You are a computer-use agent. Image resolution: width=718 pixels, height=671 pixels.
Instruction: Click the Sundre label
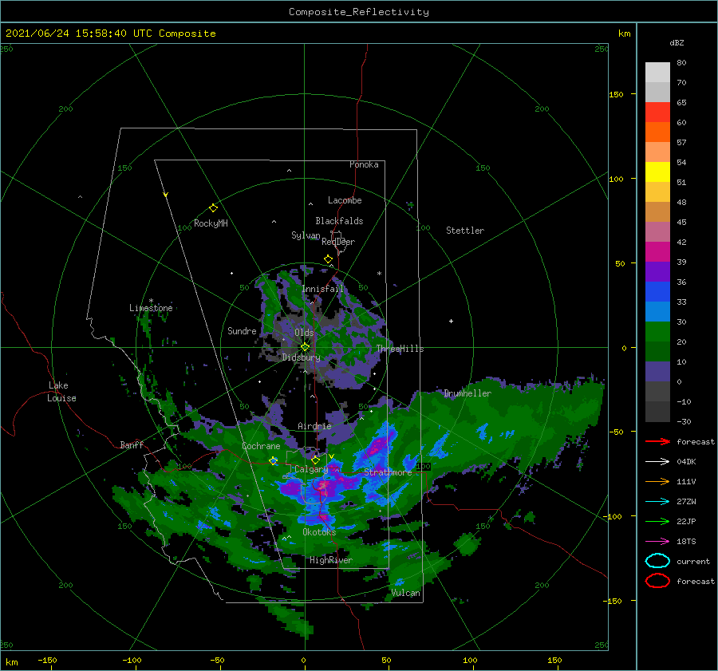[242, 330]
